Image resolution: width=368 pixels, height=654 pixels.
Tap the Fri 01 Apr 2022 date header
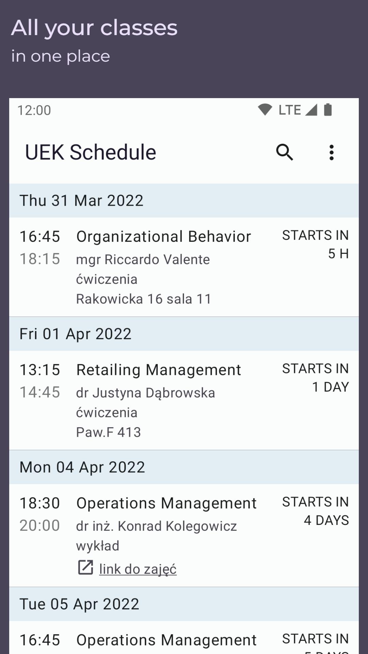(x=184, y=334)
